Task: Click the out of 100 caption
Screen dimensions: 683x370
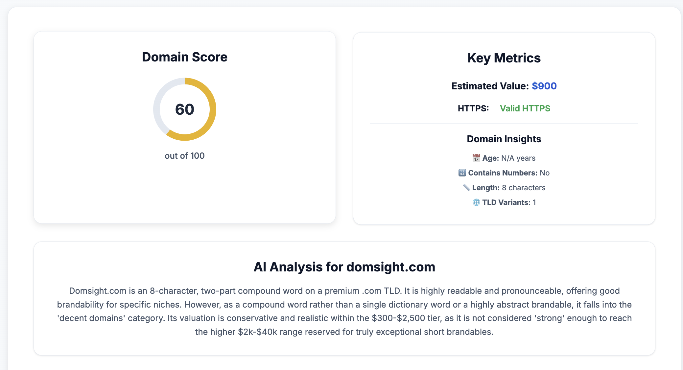Action: [184, 155]
